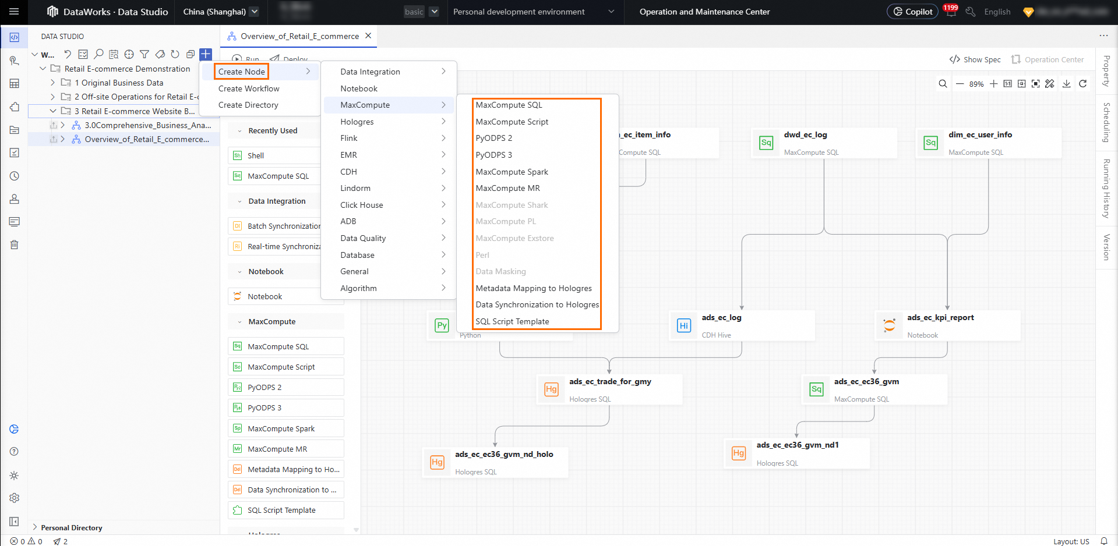
Task: Switch to the Overview_of_Retail_E_commerce tab
Action: [x=299, y=36]
